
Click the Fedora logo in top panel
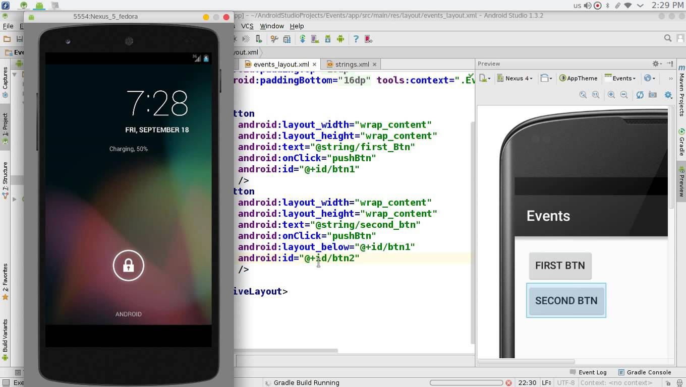pyautogui.click(x=5, y=6)
